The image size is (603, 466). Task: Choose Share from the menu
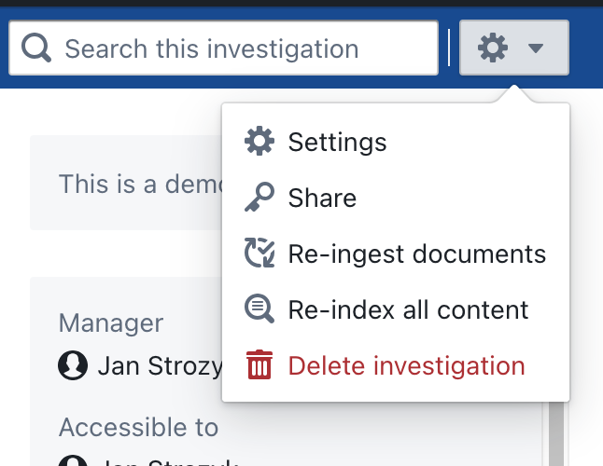click(x=396, y=198)
